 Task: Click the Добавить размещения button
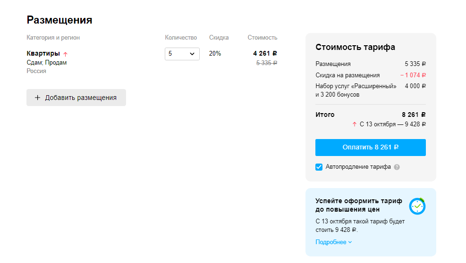coord(76,98)
